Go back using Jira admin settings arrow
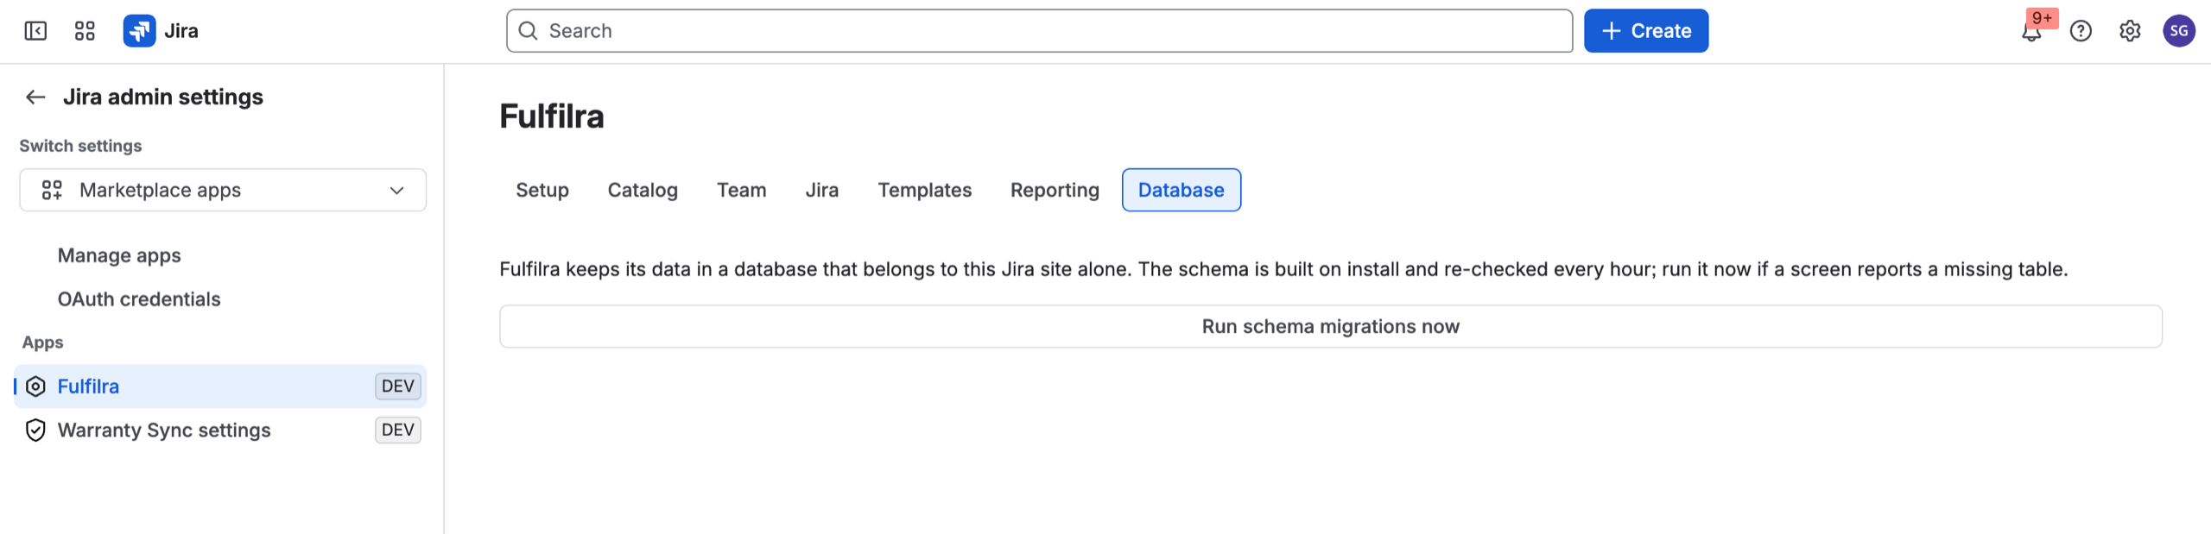Image resolution: width=2211 pixels, height=534 pixels. tap(35, 97)
